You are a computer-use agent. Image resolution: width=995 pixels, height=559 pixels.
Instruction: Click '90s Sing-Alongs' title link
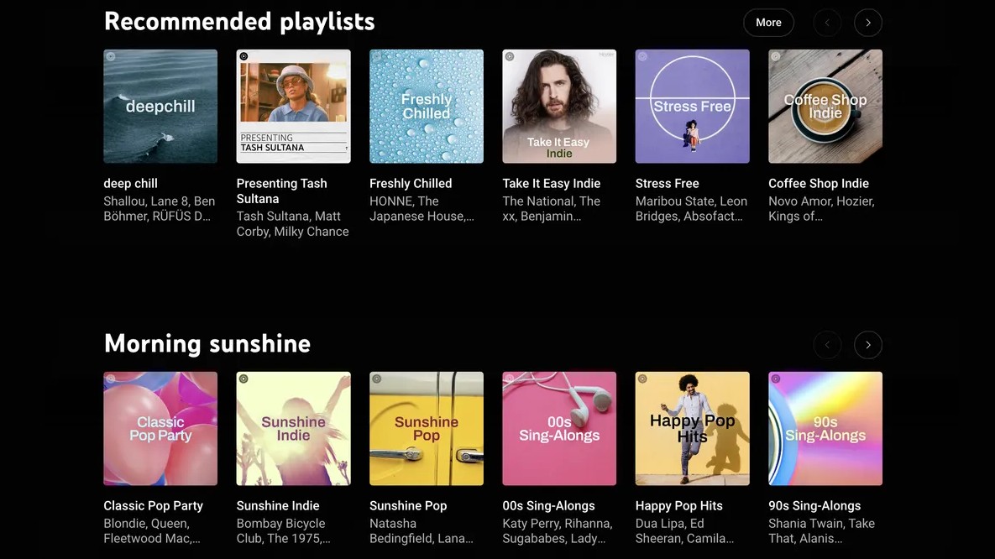[x=814, y=505]
